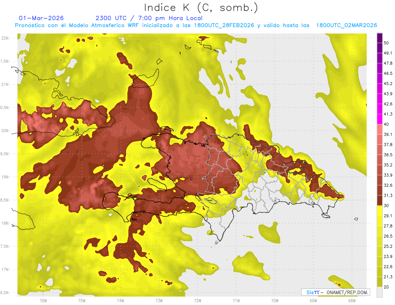The image size is (395, 305).
Task: Click the '45.2' color scale value
Action: pyautogui.click(x=388, y=84)
